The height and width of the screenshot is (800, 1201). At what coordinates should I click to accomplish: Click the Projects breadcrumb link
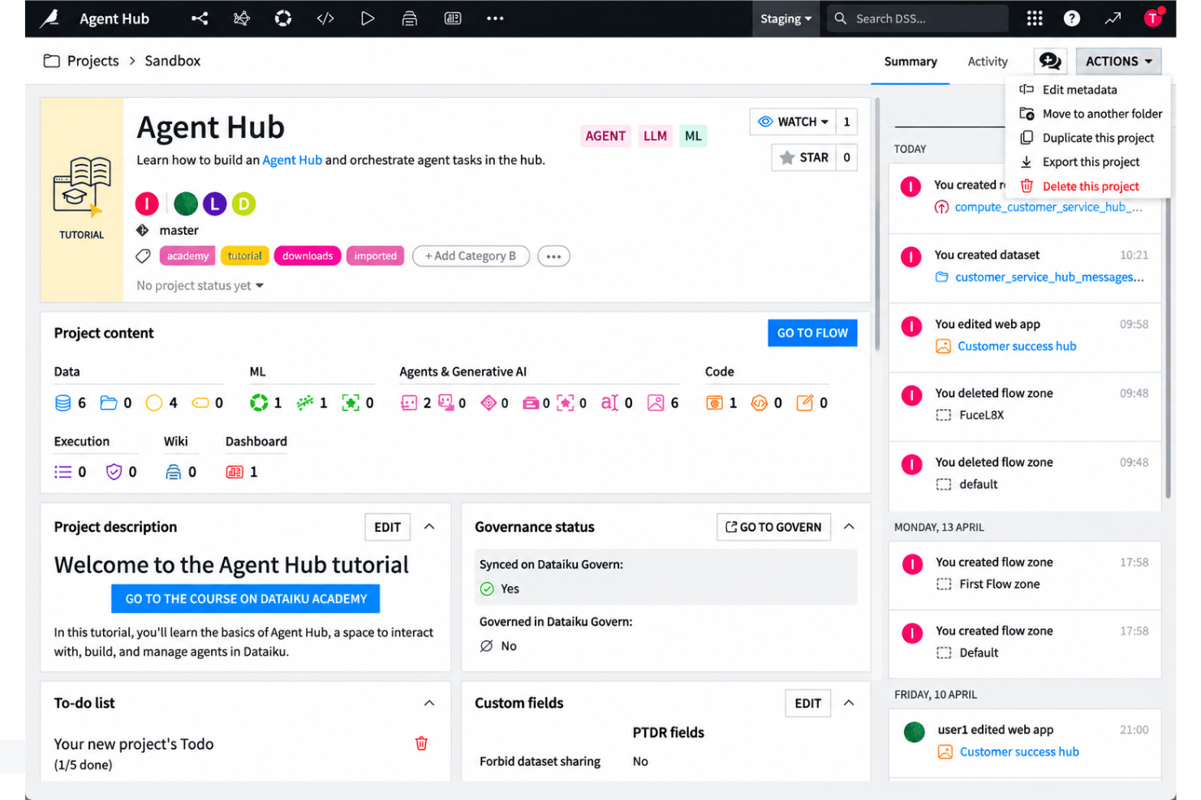coord(93,61)
